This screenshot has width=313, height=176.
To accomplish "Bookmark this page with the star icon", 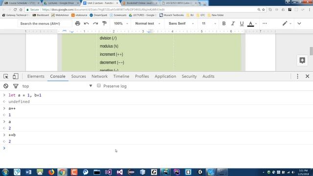I will pyautogui.click(x=264, y=10).
